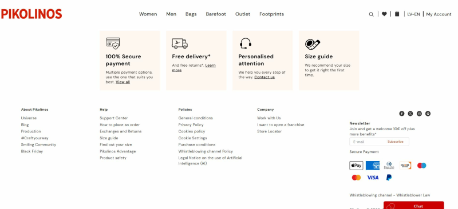Click the Discover payment icon
The width and height of the screenshot is (458, 209).
point(405,166)
